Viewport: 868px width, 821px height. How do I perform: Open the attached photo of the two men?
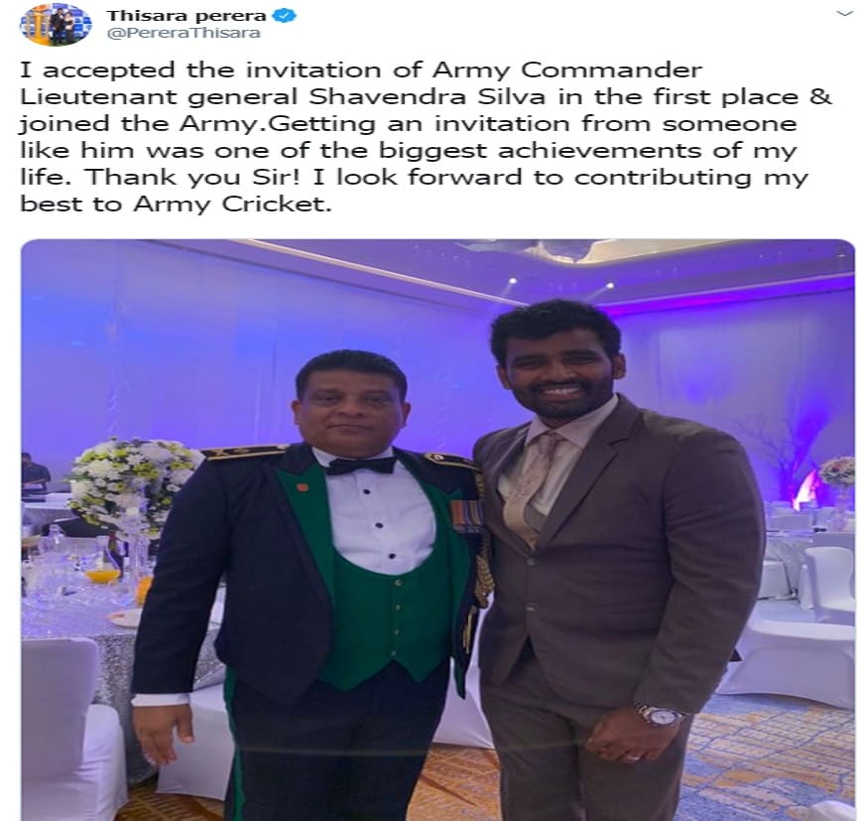point(437,529)
